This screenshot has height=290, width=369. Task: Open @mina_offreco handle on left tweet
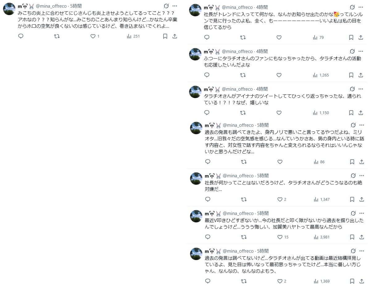pyautogui.click(x=51, y=6)
